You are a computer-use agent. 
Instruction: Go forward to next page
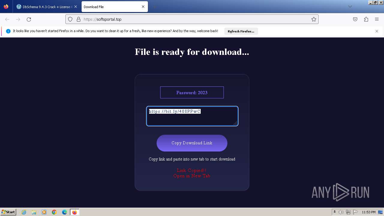[18, 19]
